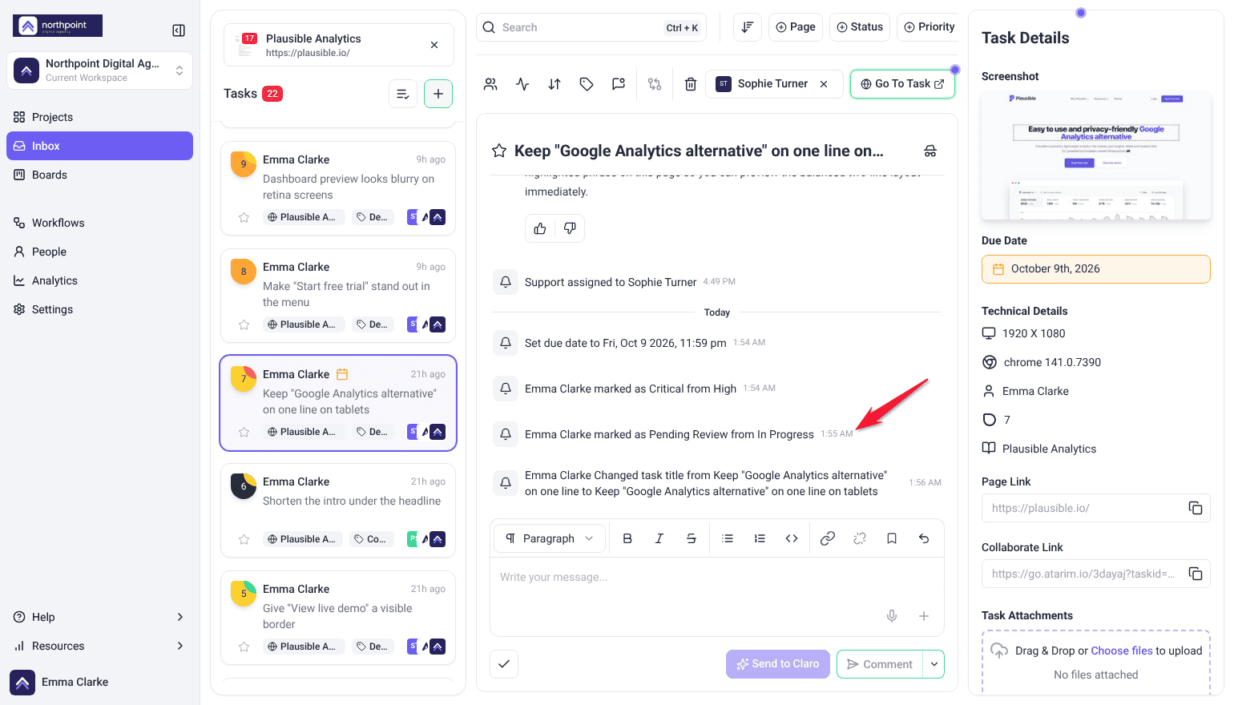Expand the Help submenu
This screenshot has width=1234, height=705.
[x=180, y=617]
